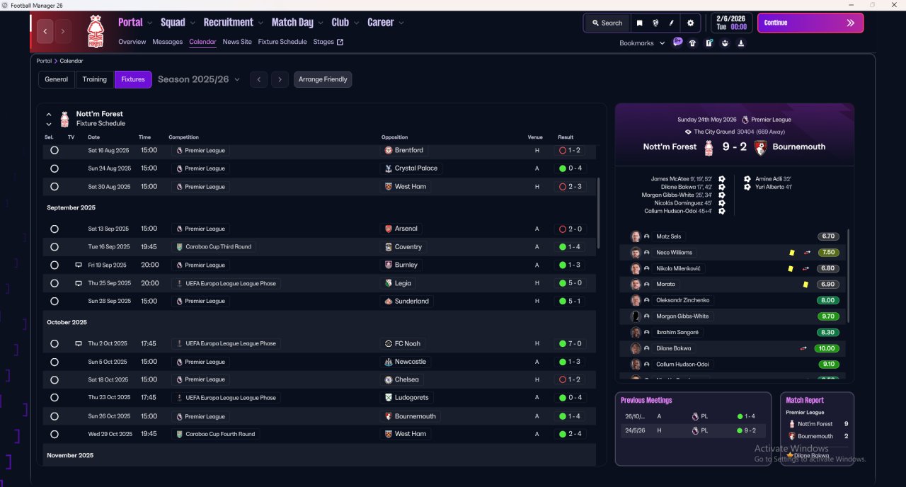Click the substitution icon on Dilane Bakwa row
Image resolution: width=906 pixels, height=487 pixels.
803,348
